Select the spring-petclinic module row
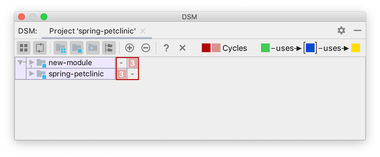 click(76, 74)
